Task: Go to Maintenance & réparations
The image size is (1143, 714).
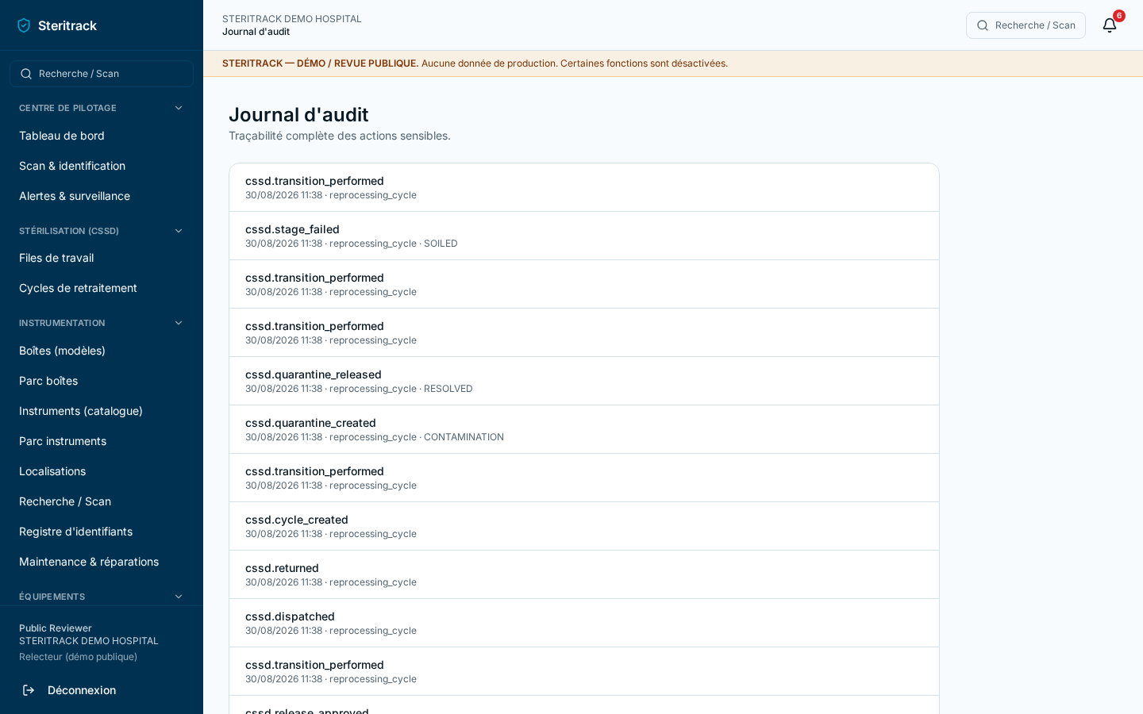Action: pyautogui.click(x=102, y=562)
